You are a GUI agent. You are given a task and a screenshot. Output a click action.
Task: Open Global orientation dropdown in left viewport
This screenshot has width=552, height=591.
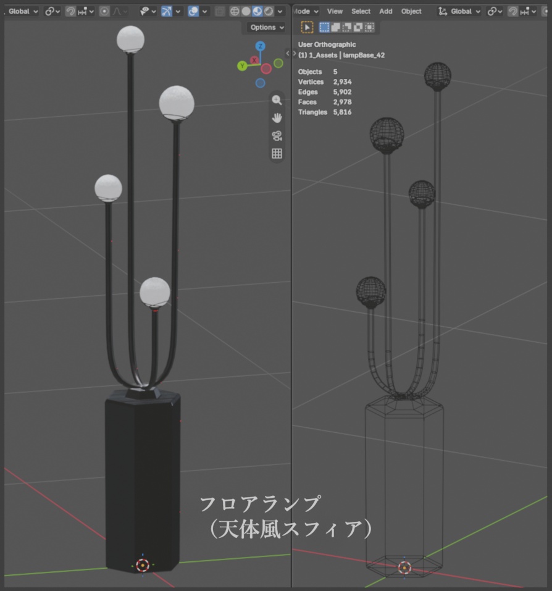tap(22, 11)
